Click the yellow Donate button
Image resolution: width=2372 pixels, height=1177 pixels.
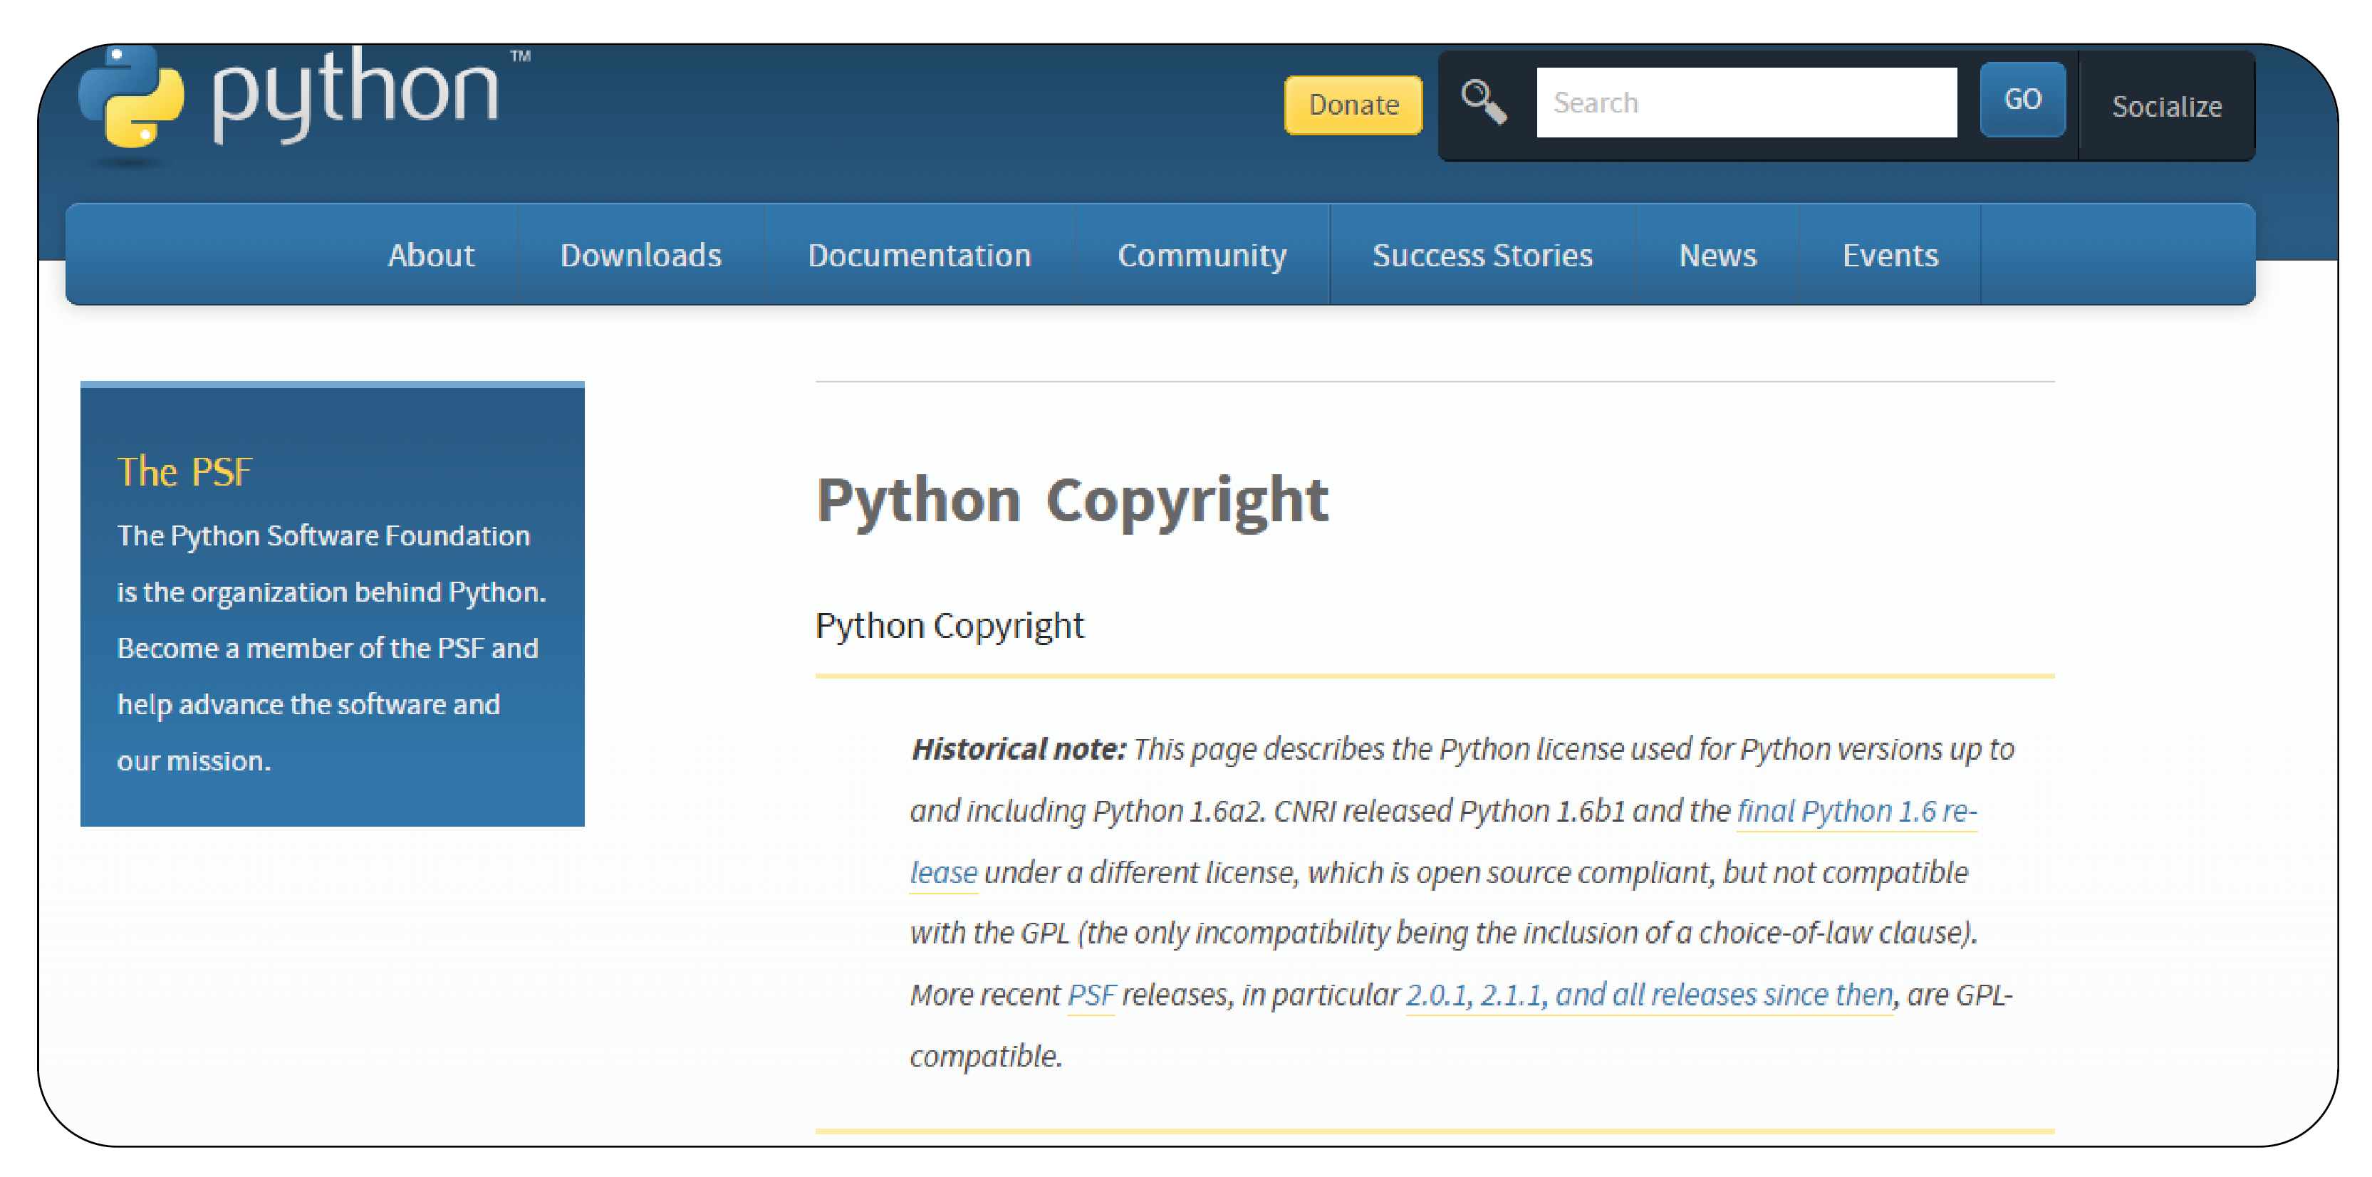(1353, 105)
